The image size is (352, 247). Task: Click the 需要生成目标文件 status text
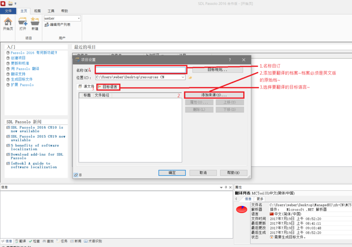pos(290,237)
